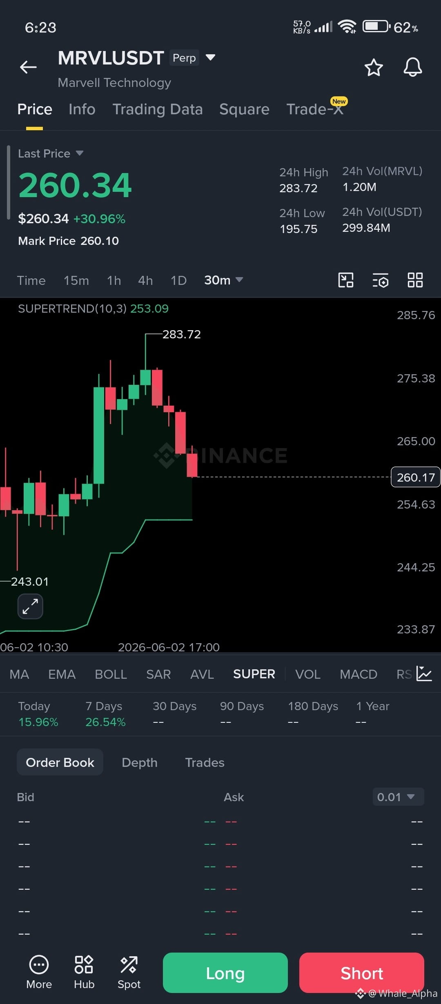The image size is (441, 1004).
Task: Enable the MACD sub-indicator
Action: 359,674
